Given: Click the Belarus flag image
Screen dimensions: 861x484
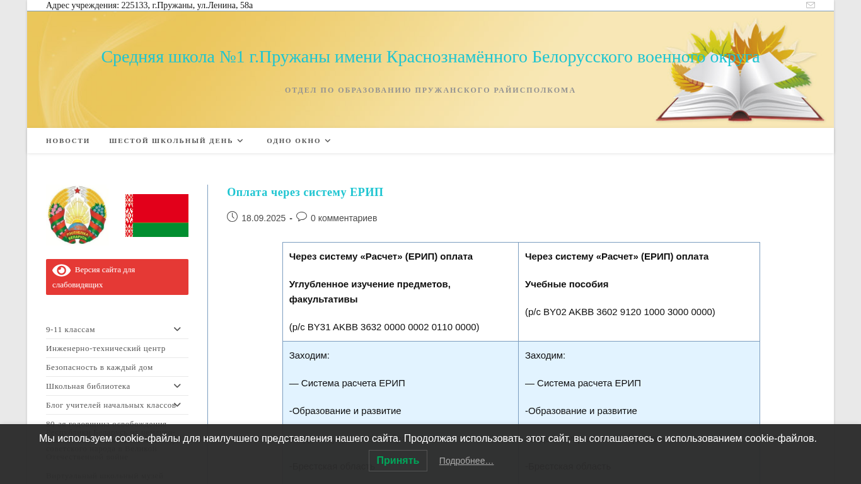Looking at the screenshot, I should pos(157,216).
